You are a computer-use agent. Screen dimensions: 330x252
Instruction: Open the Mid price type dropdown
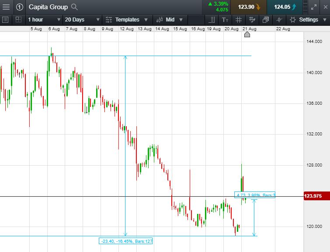pos(170,20)
